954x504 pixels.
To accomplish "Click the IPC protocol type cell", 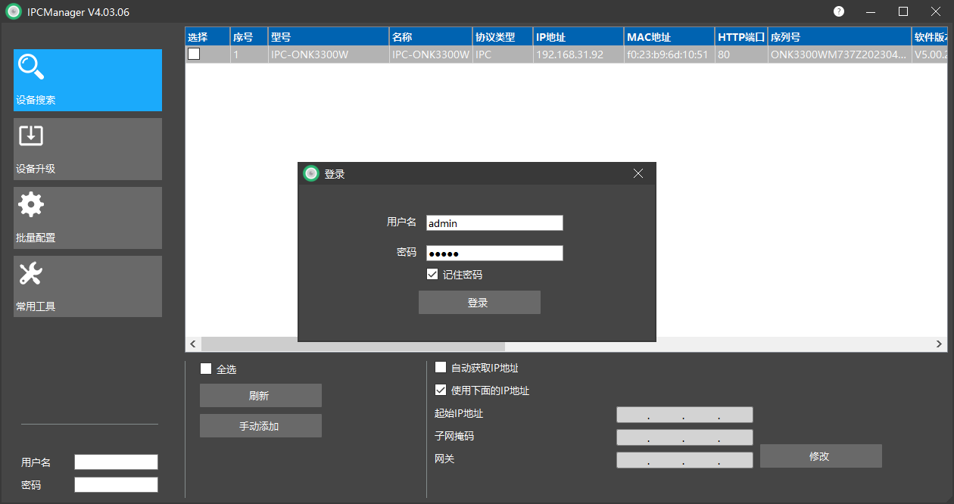I will pos(503,54).
